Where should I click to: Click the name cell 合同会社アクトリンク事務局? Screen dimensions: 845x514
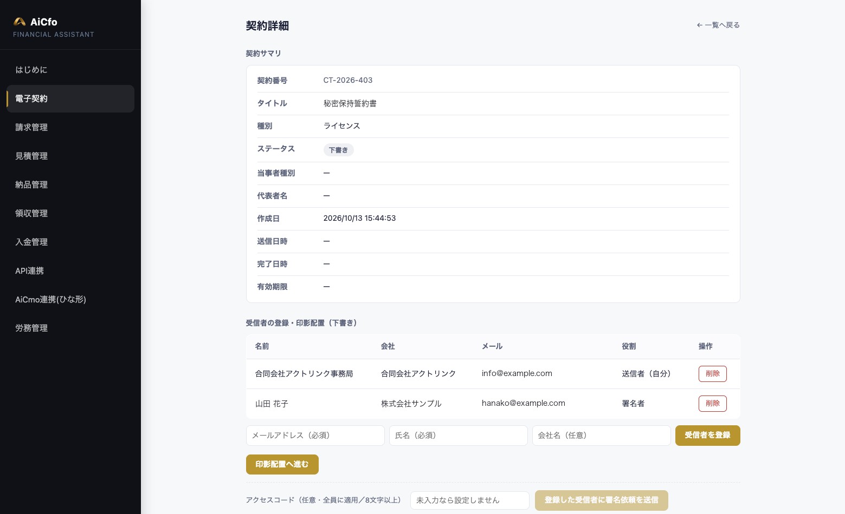(304, 374)
